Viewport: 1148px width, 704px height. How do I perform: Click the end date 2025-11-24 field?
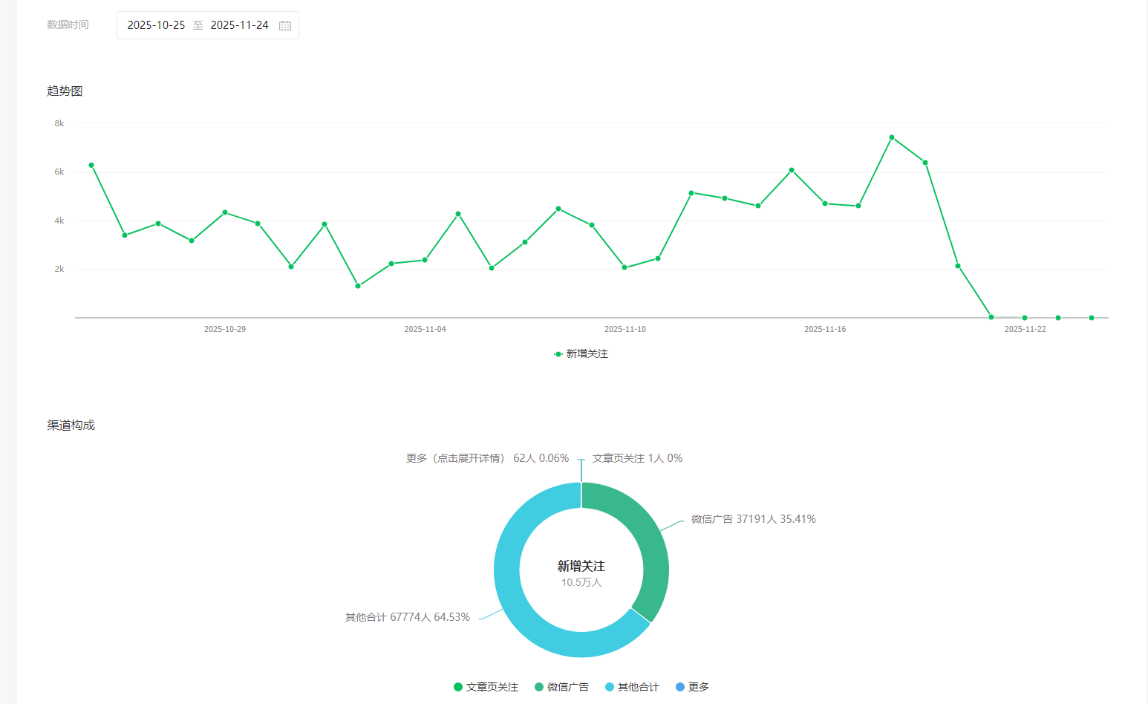tap(239, 25)
